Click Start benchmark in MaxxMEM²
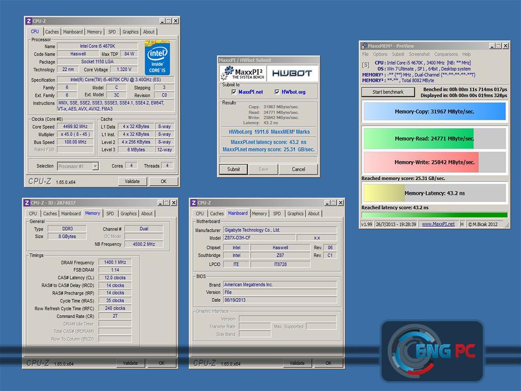Screen dimensions: 521x391 click(x=388, y=92)
